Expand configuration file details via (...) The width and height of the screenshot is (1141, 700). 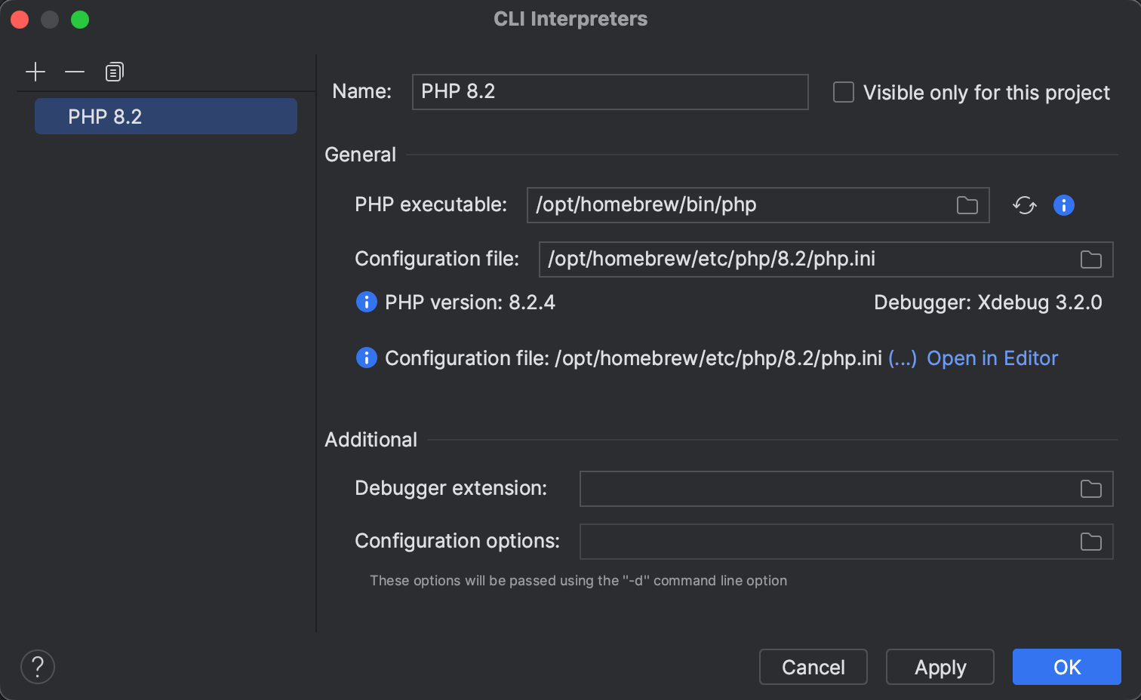click(x=903, y=358)
